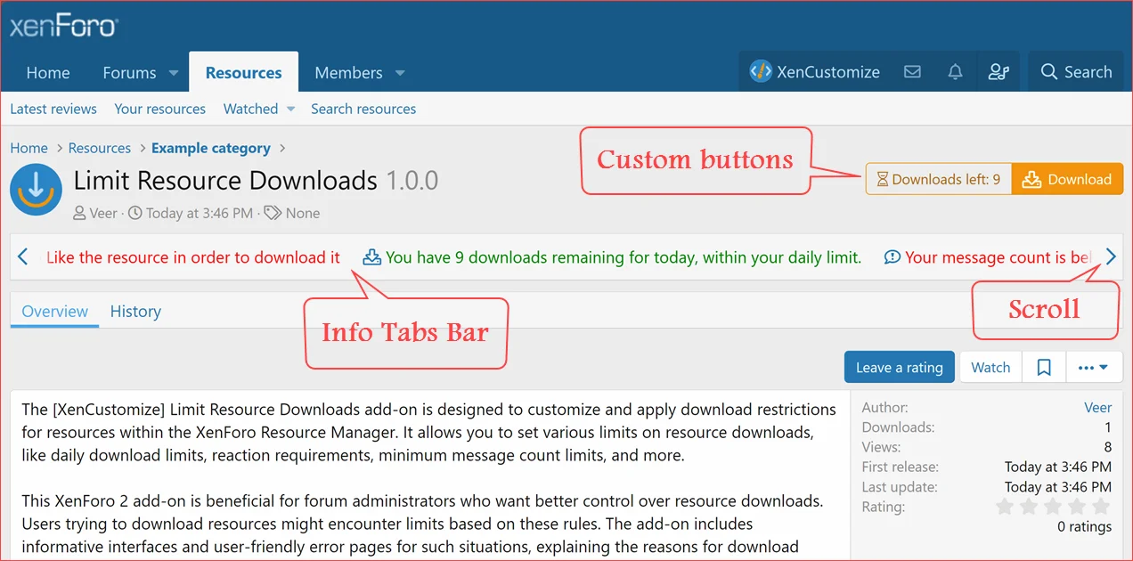The image size is (1133, 561).
Task: Bookmark this resource using the bookmark icon
Action: 1043,367
